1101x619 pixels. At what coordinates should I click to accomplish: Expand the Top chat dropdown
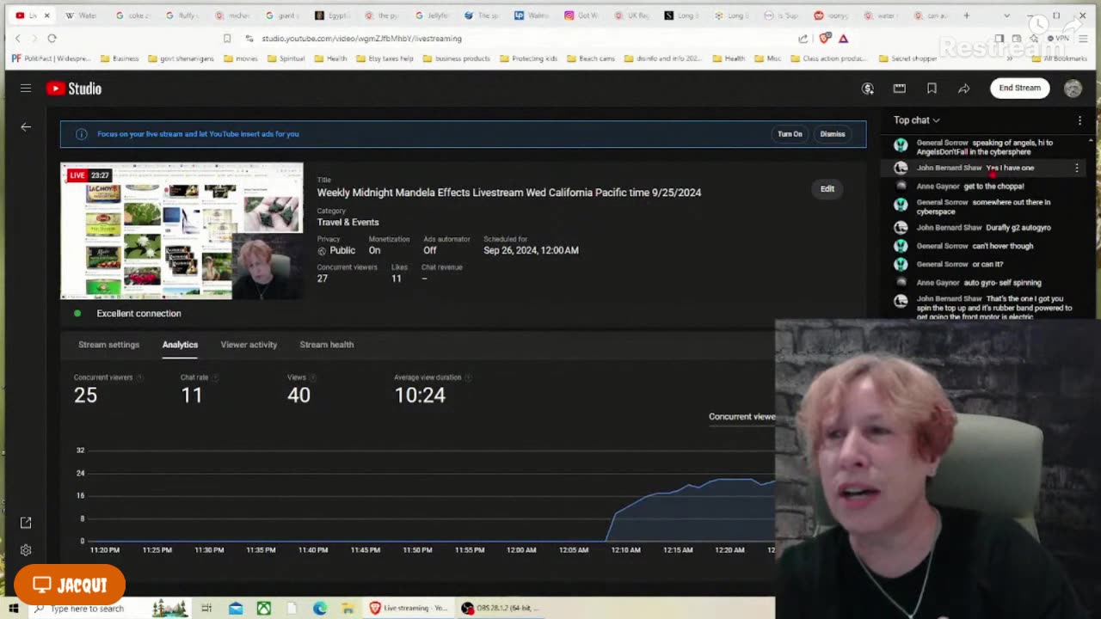pos(917,120)
